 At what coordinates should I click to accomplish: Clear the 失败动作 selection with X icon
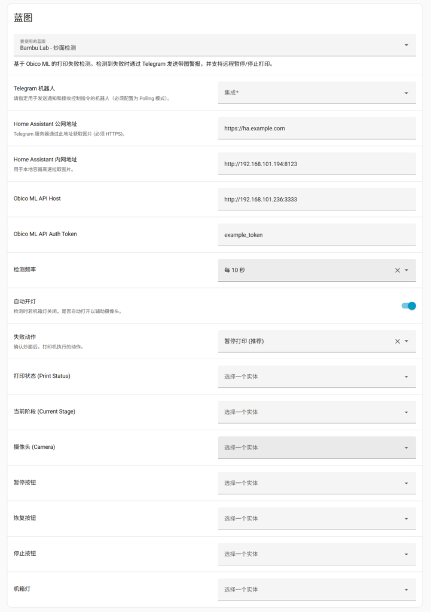tap(397, 341)
